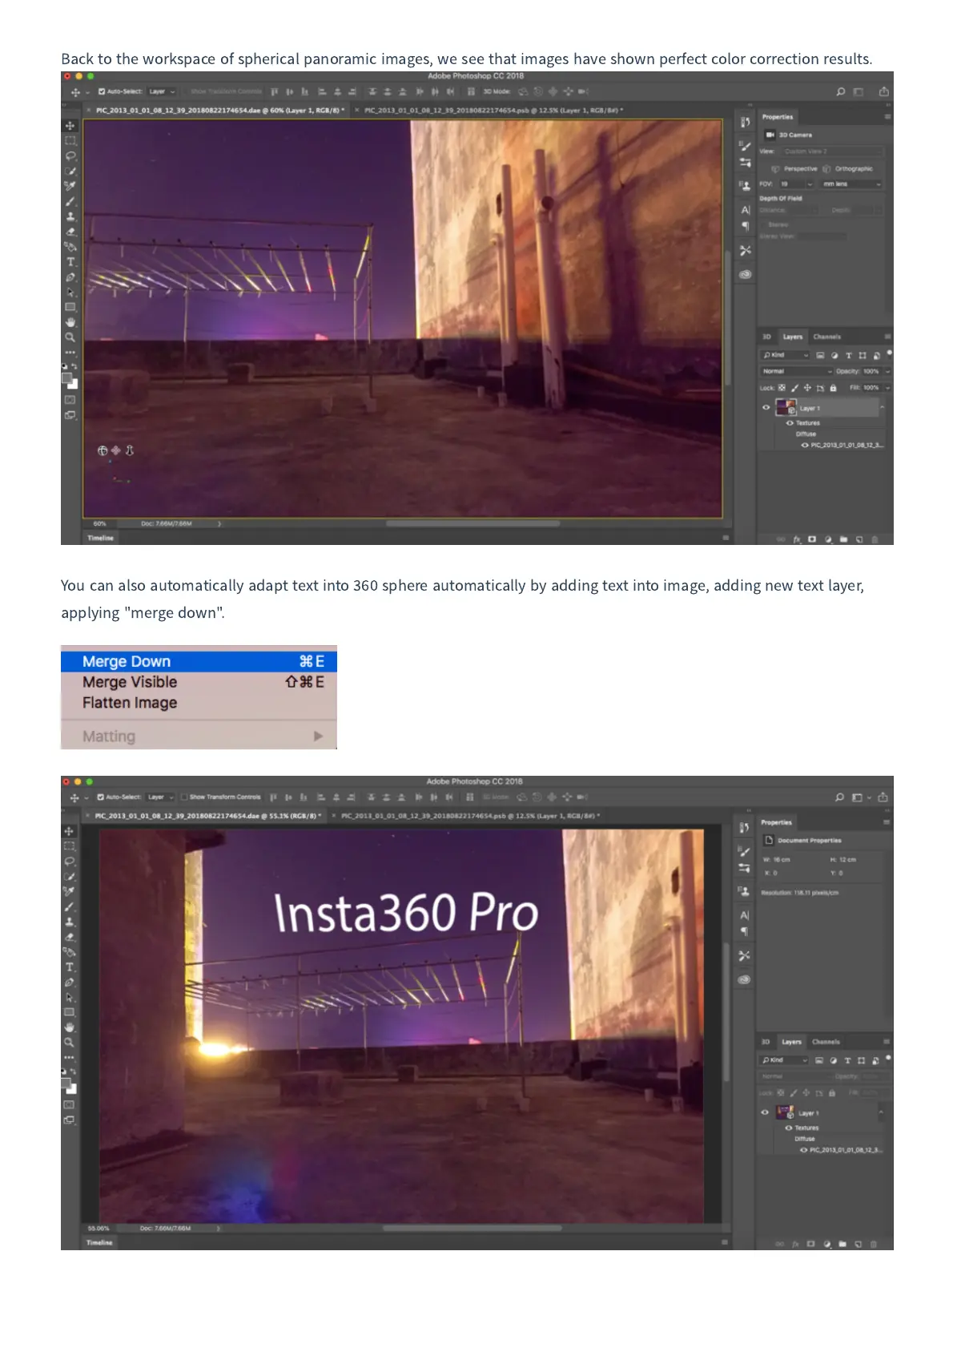
Task: Open View Custom View dropdown in Properties
Action: click(x=832, y=151)
